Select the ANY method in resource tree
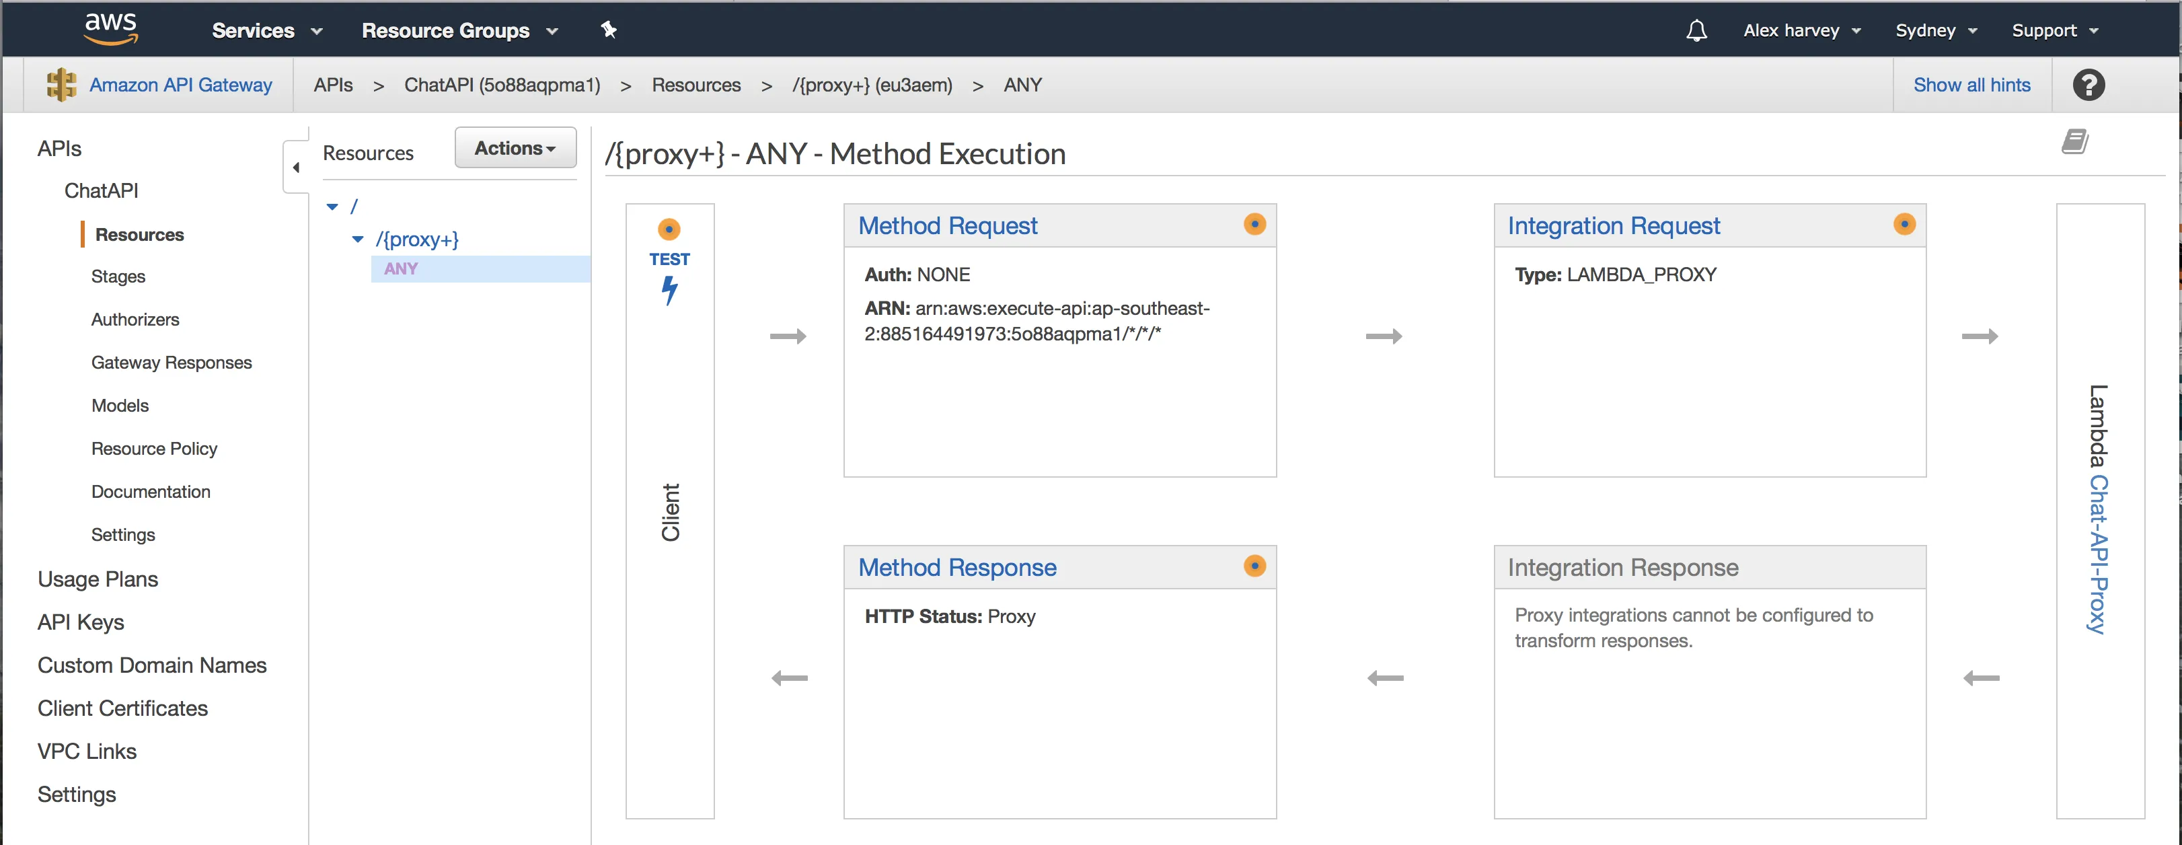The width and height of the screenshot is (2182, 845). pos(401,268)
